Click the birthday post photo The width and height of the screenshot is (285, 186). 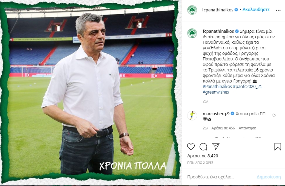[90, 93]
